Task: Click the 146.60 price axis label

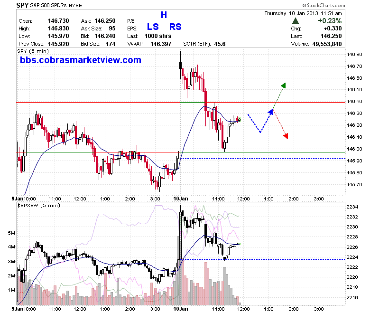Action: click(354, 78)
